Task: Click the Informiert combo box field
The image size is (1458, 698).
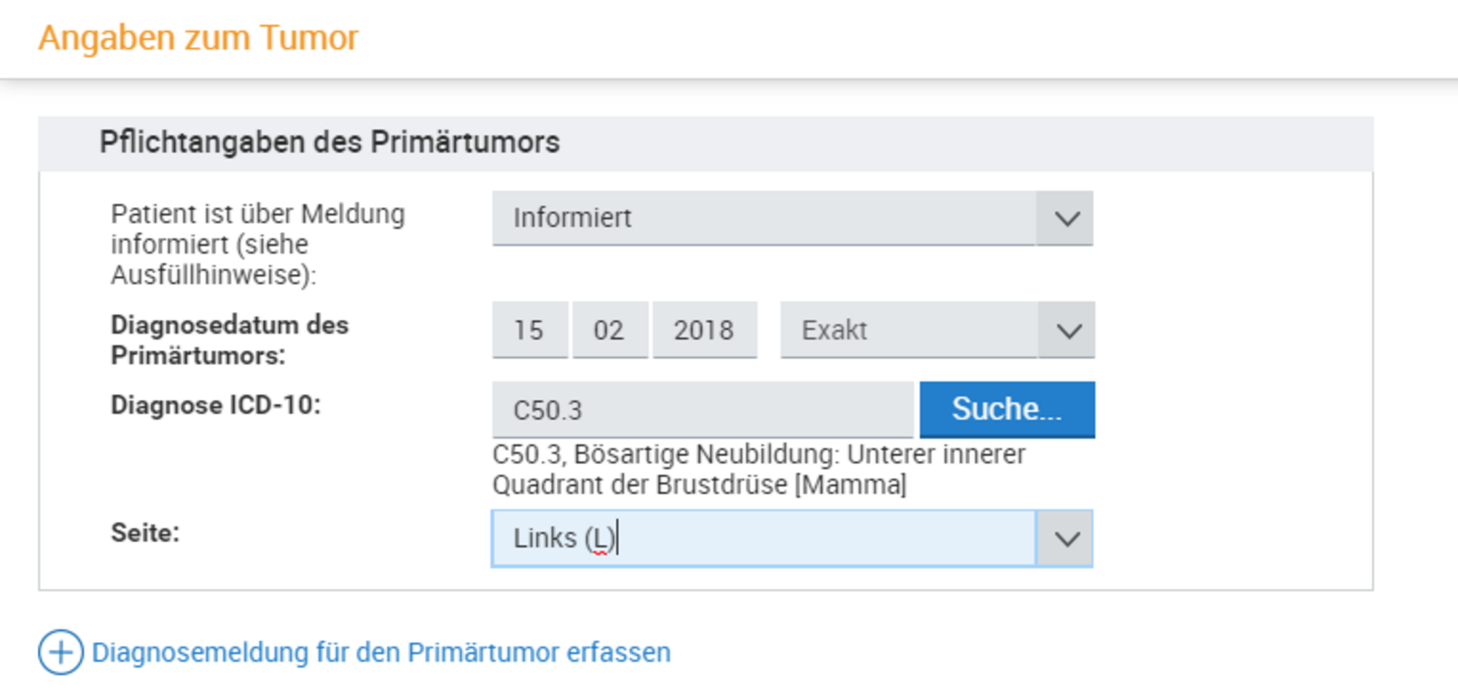Action: click(x=763, y=219)
